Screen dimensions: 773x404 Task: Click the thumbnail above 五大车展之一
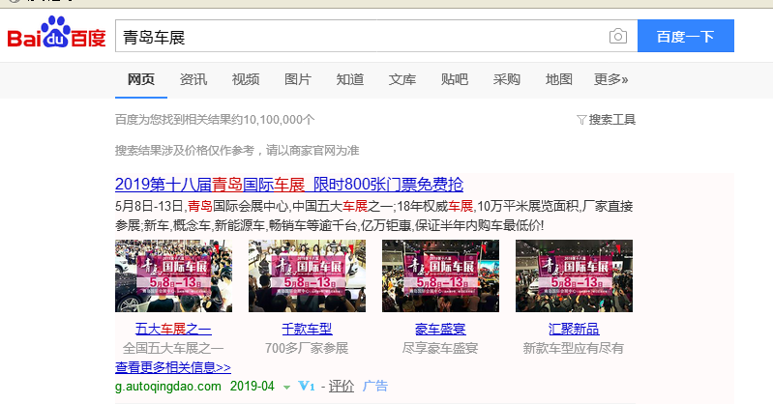173,275
